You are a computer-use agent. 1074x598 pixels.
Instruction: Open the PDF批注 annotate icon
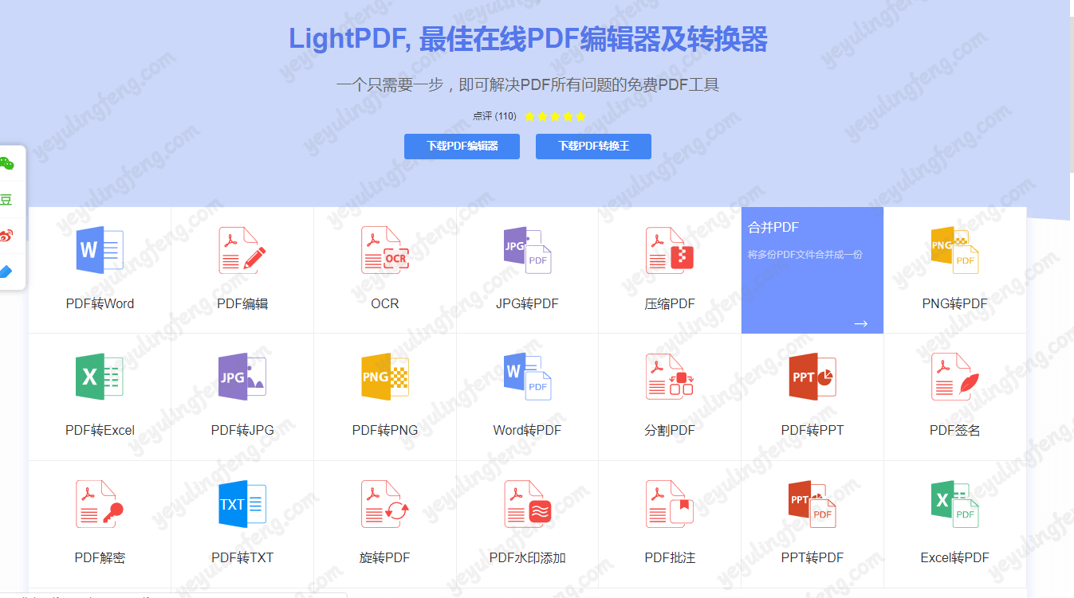pyautogui.click(x=670, y=504)
